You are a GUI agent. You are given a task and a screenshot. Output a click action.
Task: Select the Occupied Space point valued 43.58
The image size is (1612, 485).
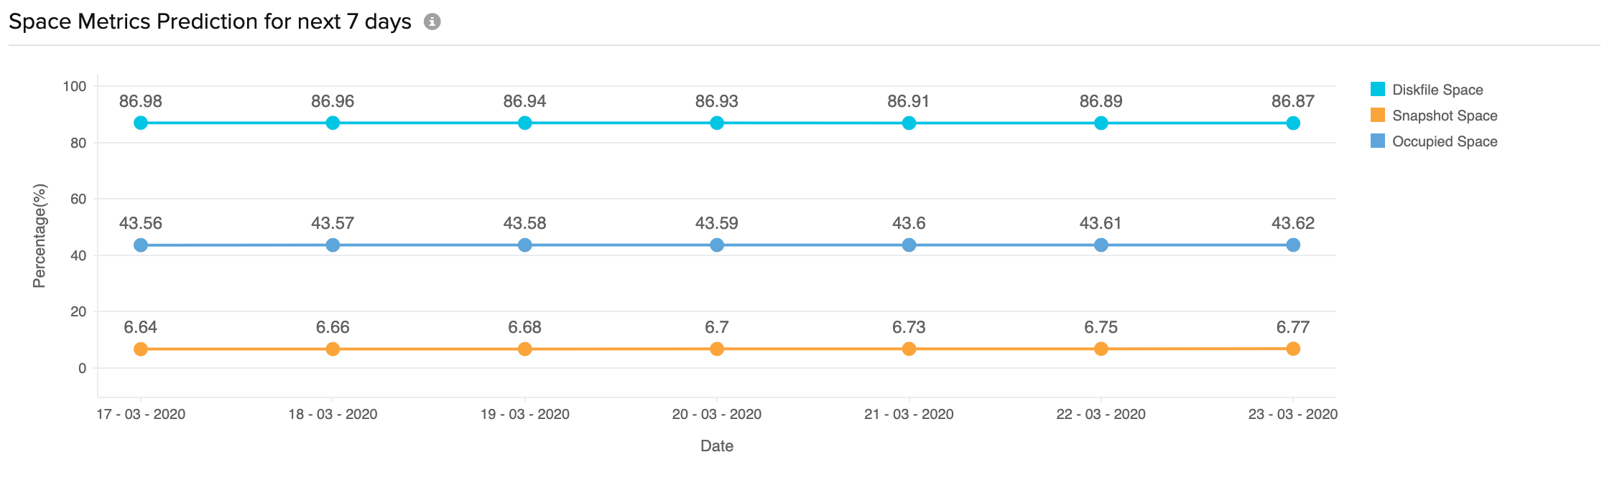point(525,245)
